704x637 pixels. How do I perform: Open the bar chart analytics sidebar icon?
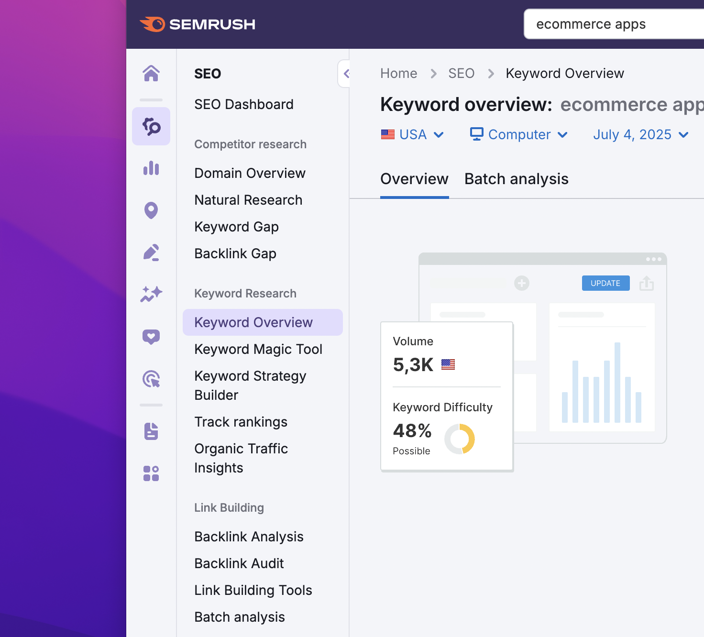pyautogui.click(x=151, y=168)
